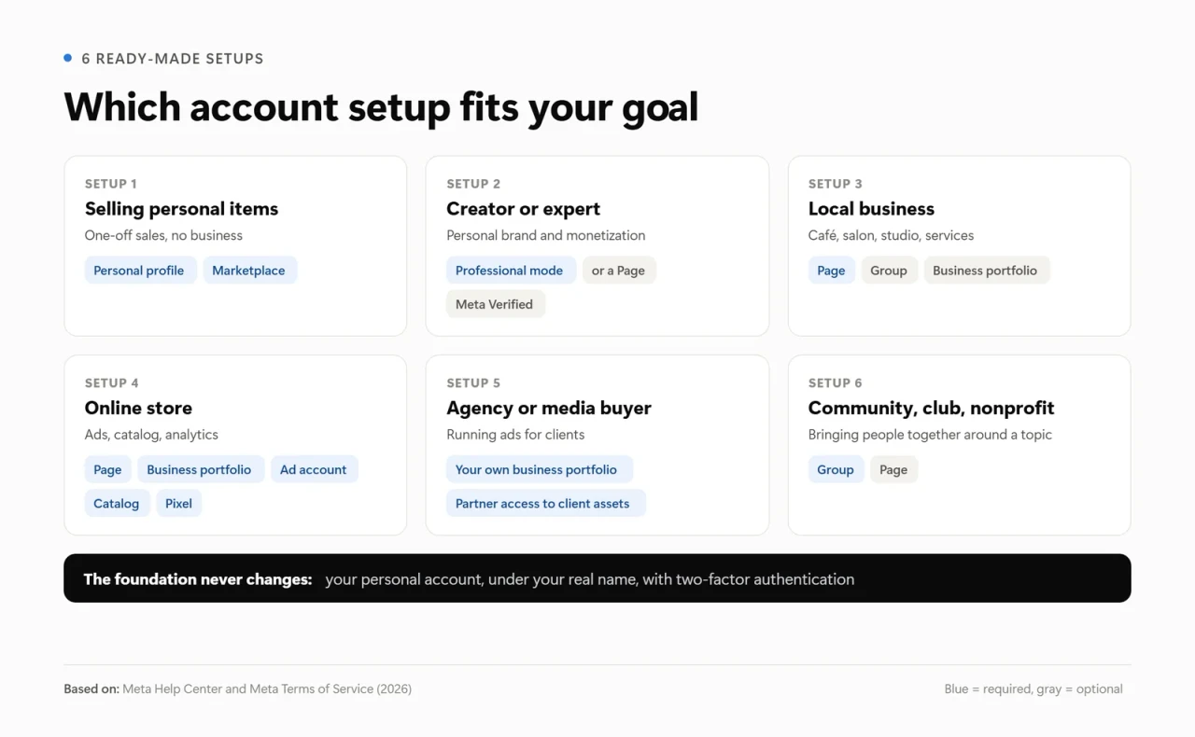Click 'Running ads for clients' text
This screenshot has height=737, width=1195.
(515, 435)
